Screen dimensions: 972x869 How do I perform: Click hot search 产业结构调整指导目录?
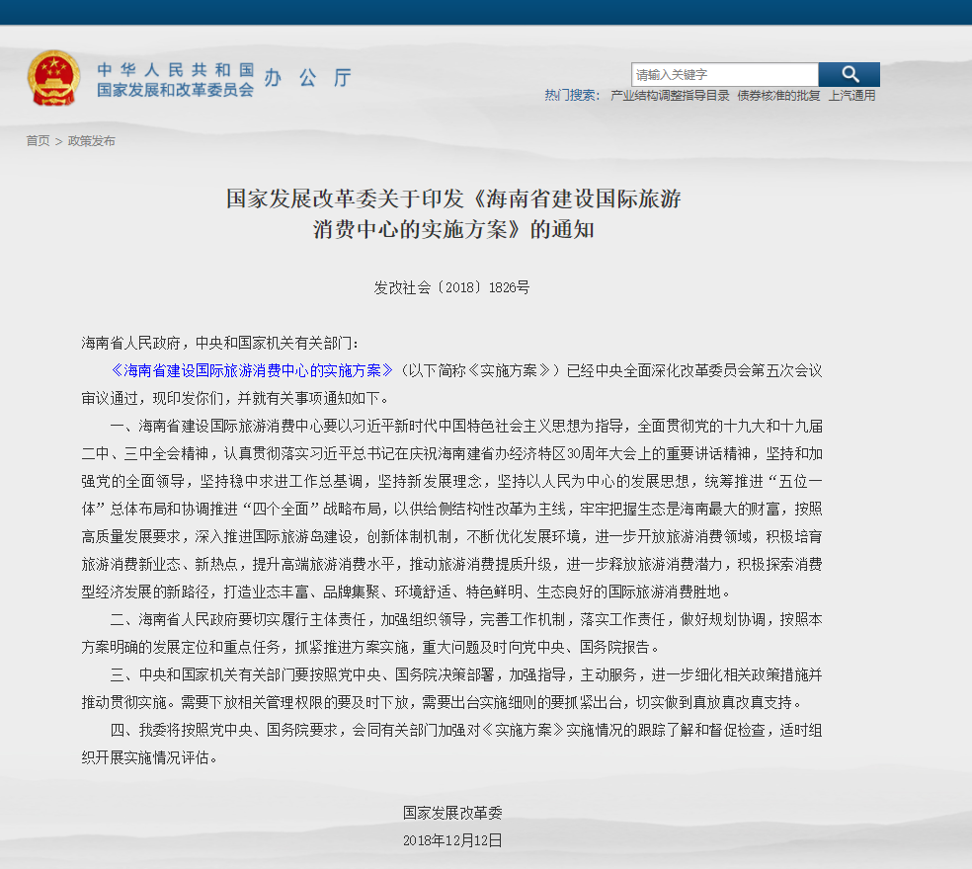pos(670,96)
